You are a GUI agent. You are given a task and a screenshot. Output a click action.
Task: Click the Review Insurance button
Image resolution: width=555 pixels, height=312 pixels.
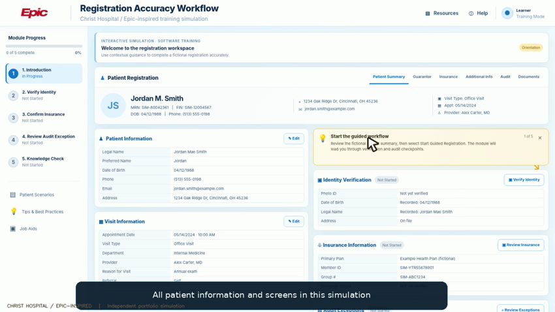tap(520, 245)
